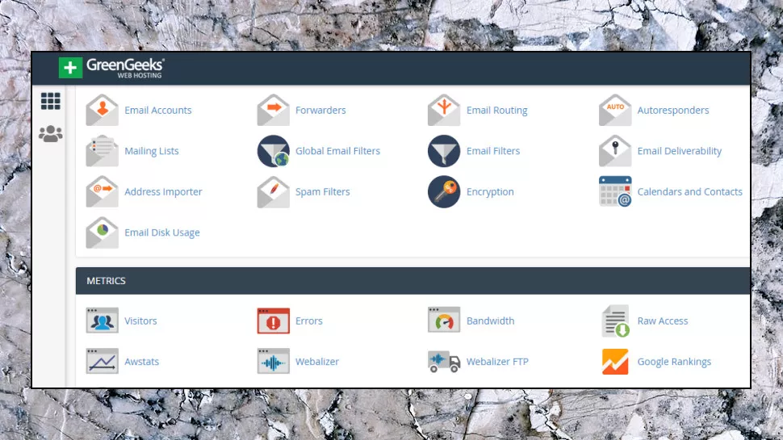
Task: Click the Errors exclamation icon
Action: [273, 321]
